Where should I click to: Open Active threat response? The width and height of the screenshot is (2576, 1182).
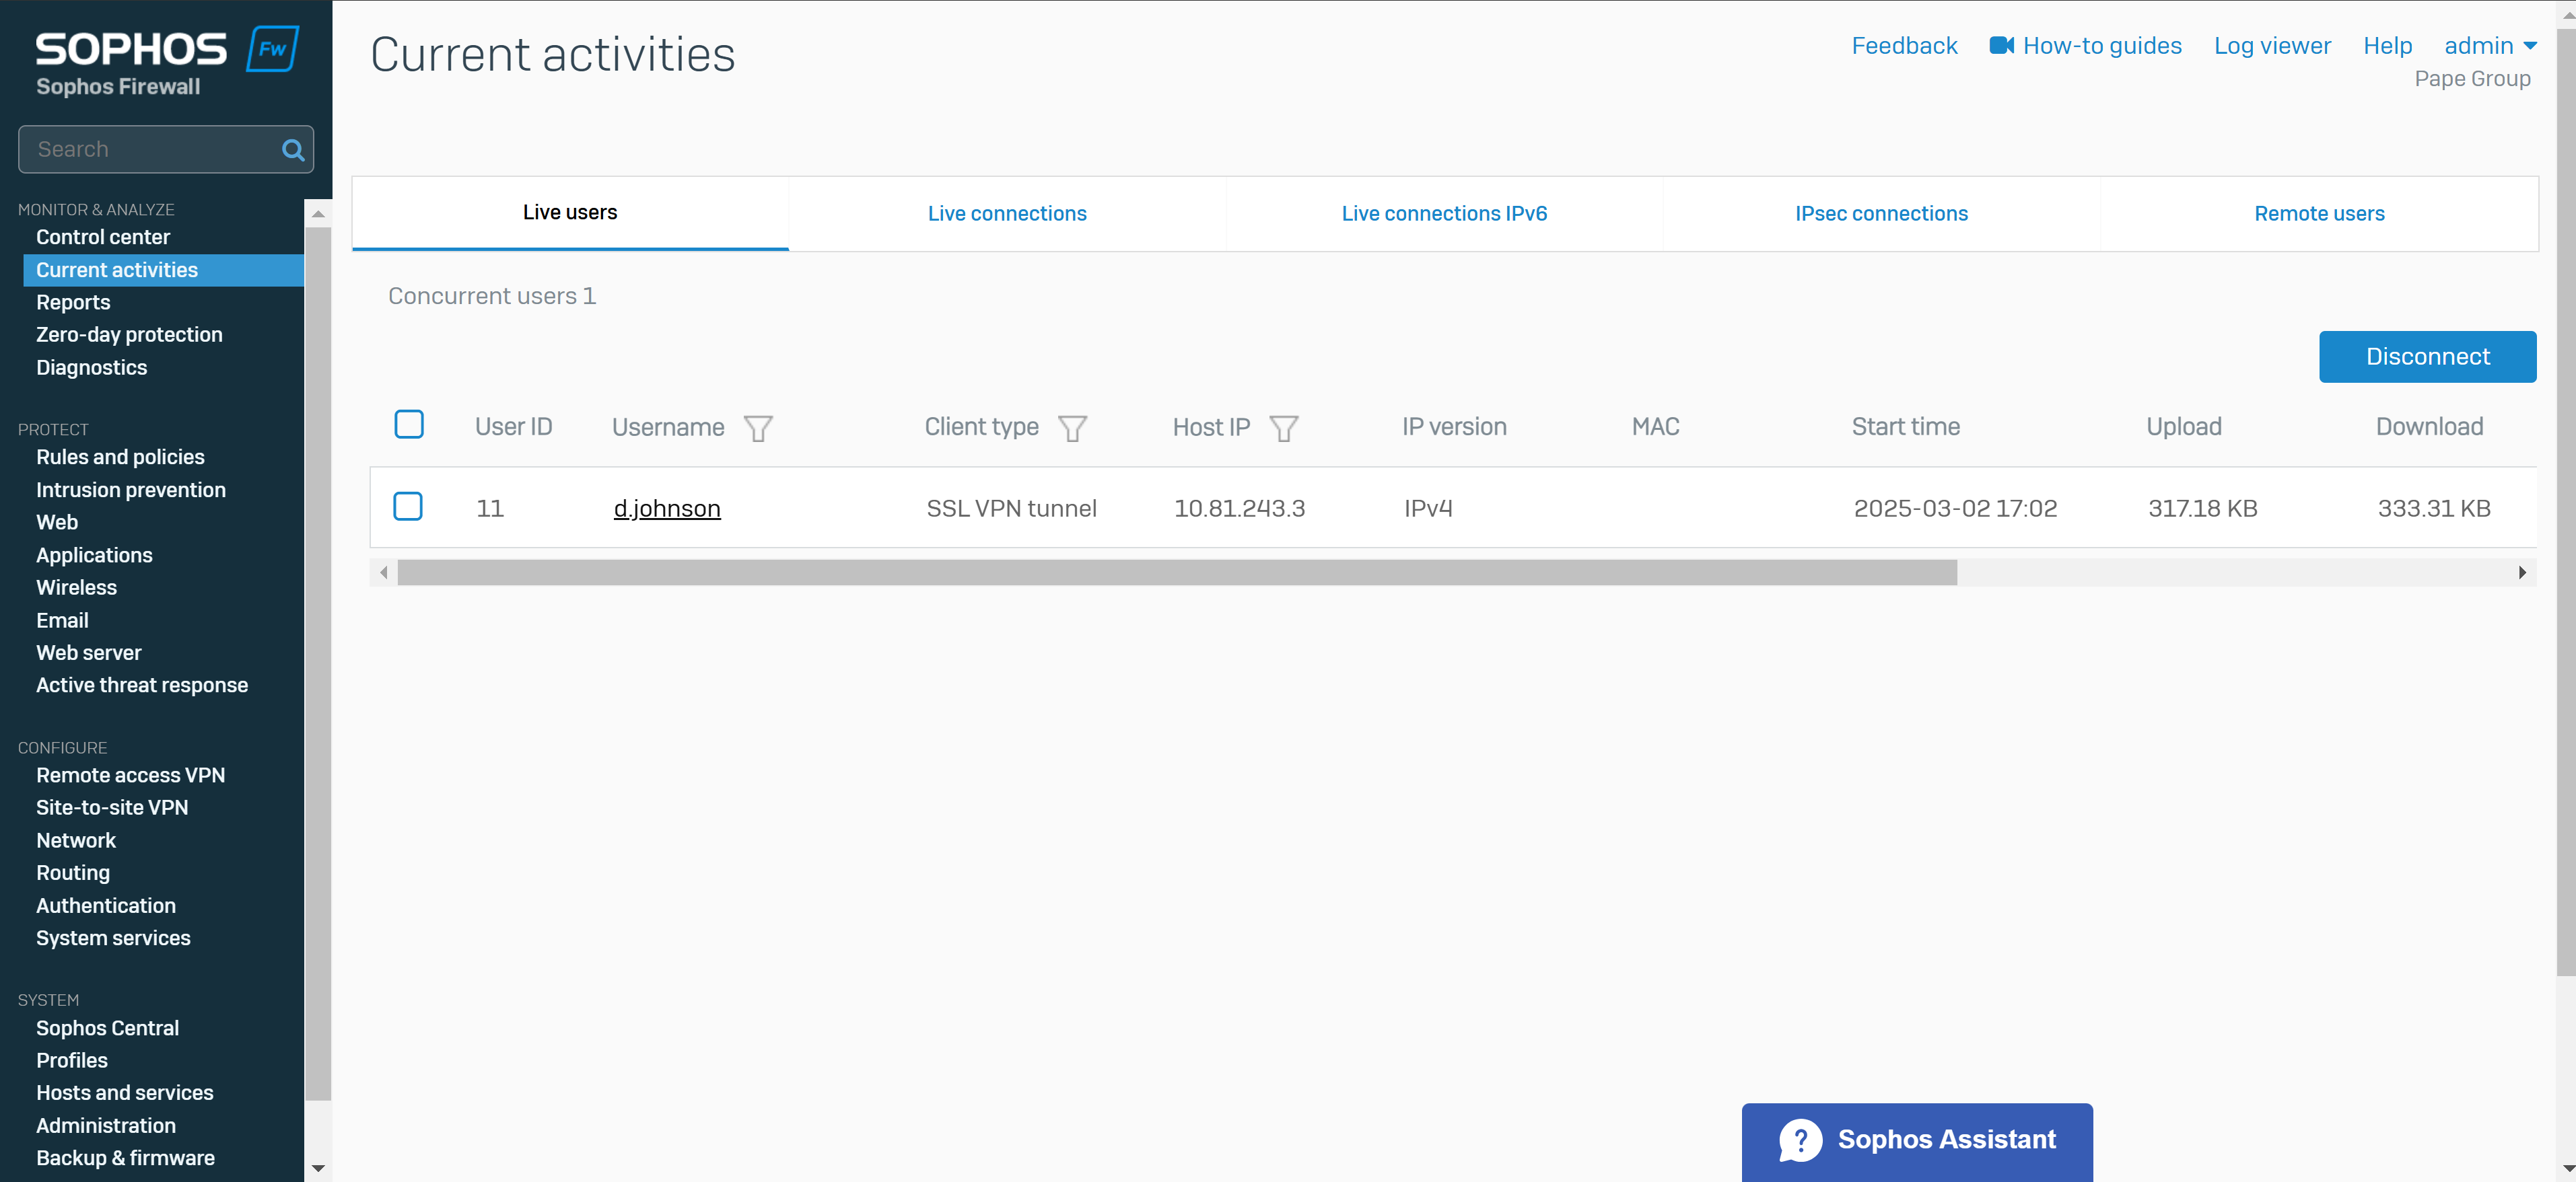[x=142, y=686]
